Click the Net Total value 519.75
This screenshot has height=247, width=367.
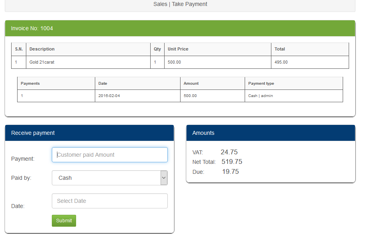coord(232,162)
